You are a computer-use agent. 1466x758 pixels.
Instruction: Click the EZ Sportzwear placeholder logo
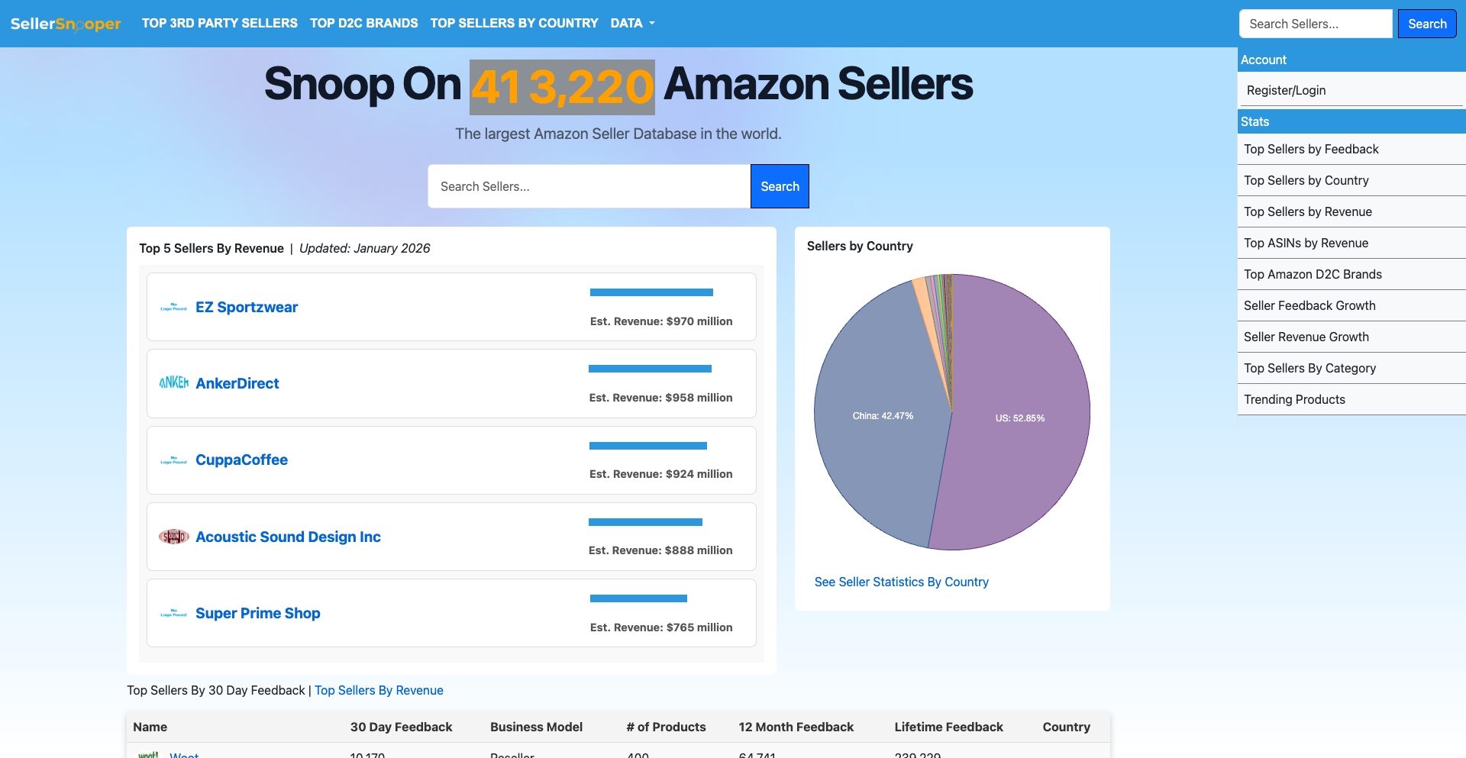point(173,306)
